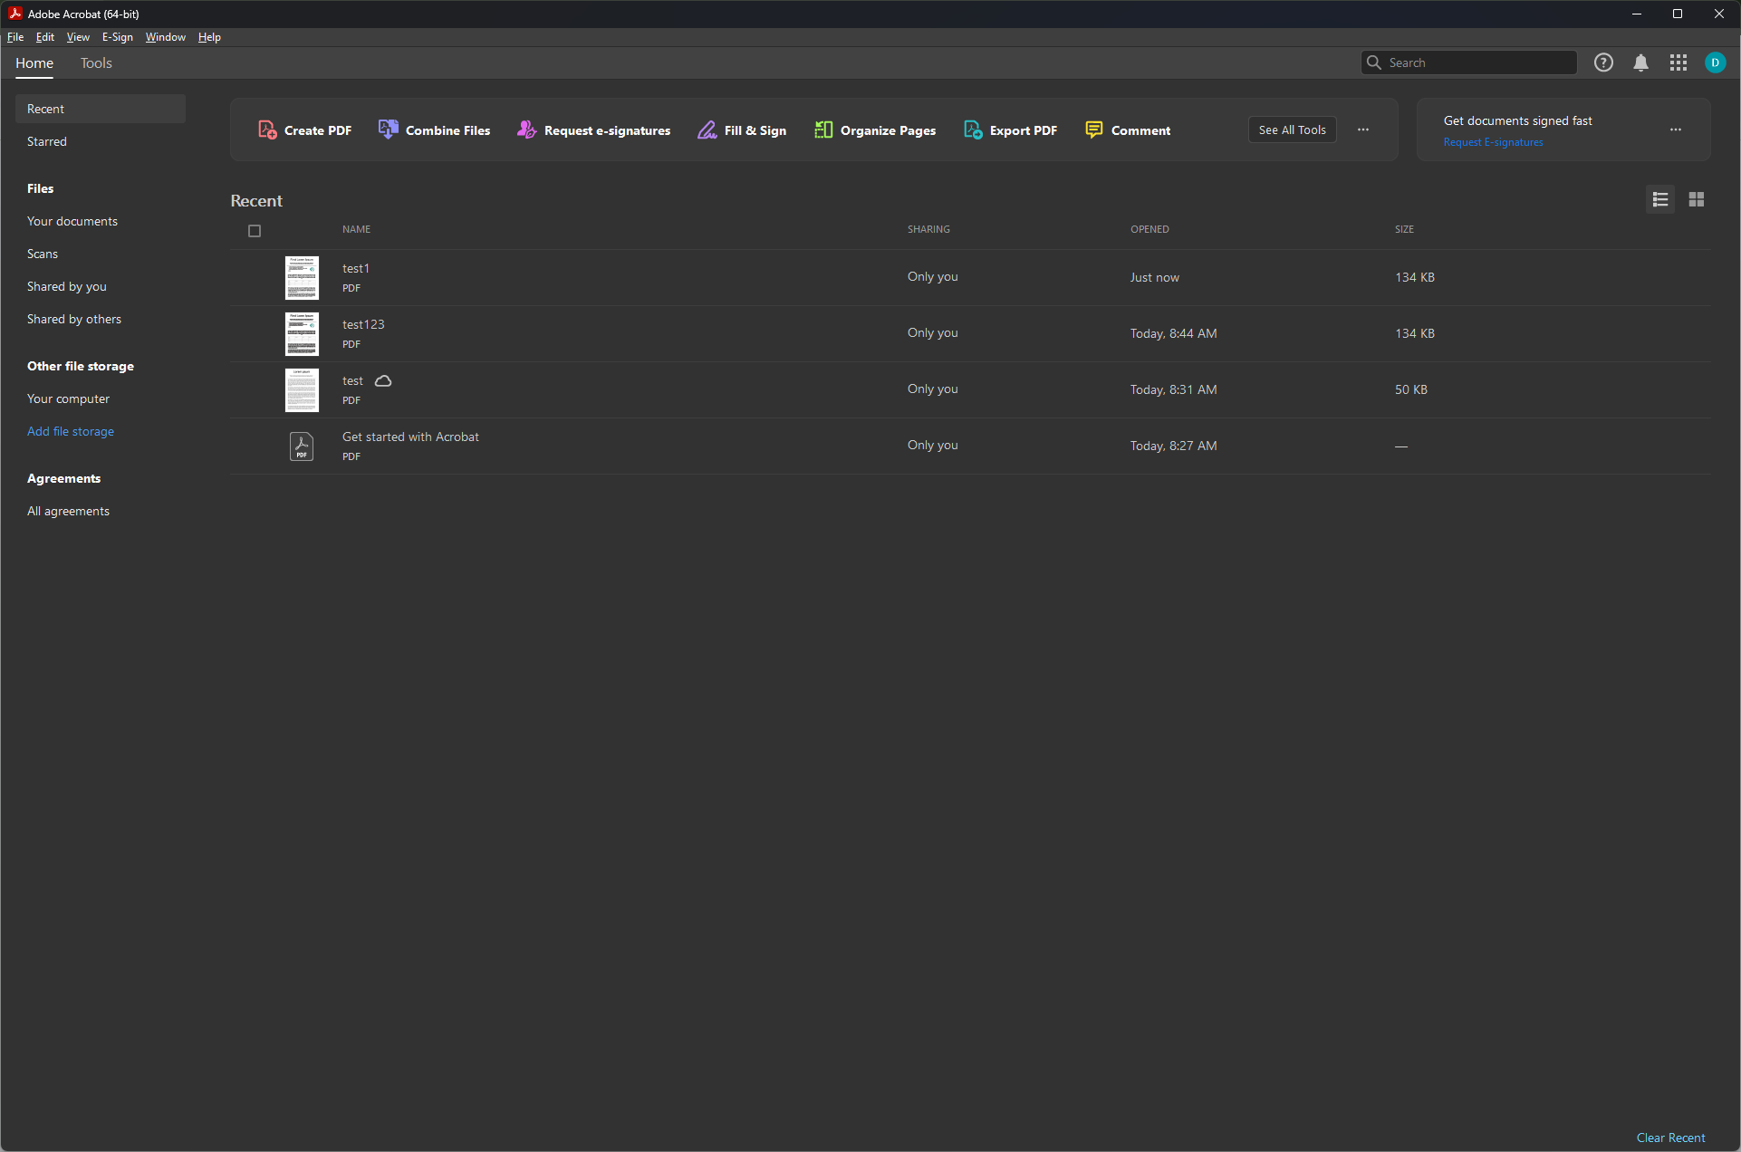
Task: Switch to the Tools tab
Action: 96,63
